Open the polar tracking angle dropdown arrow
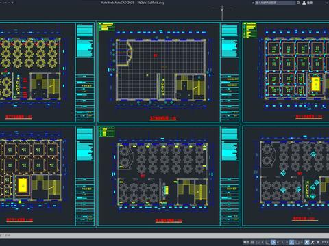Image resolution: width=329 pixels, height=246 pixels. click(x=278, y=242)
